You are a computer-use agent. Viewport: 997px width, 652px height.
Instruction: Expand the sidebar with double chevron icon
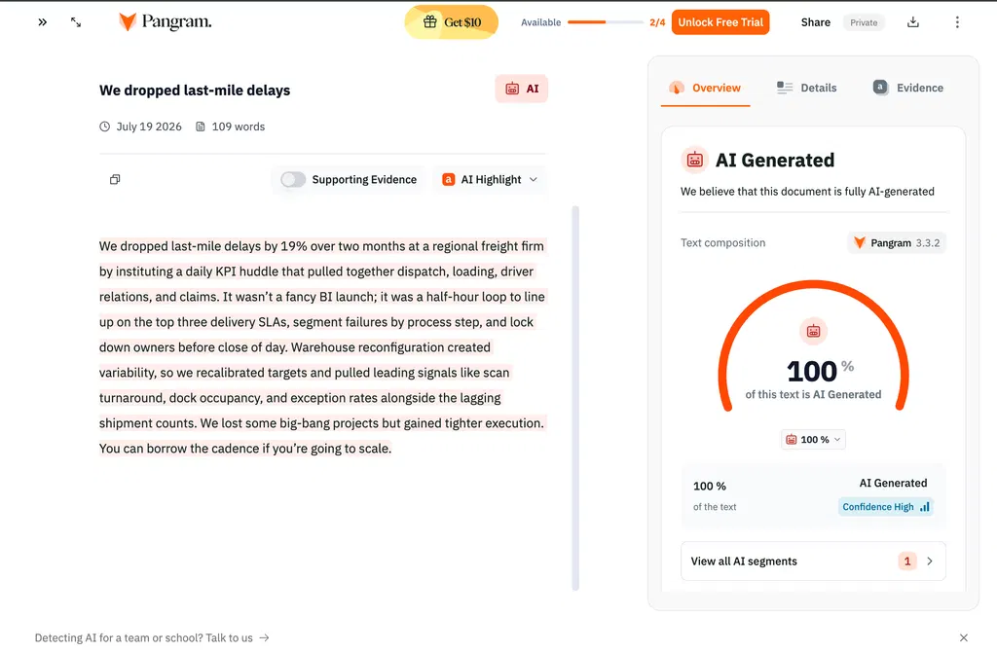pos(42,22)
